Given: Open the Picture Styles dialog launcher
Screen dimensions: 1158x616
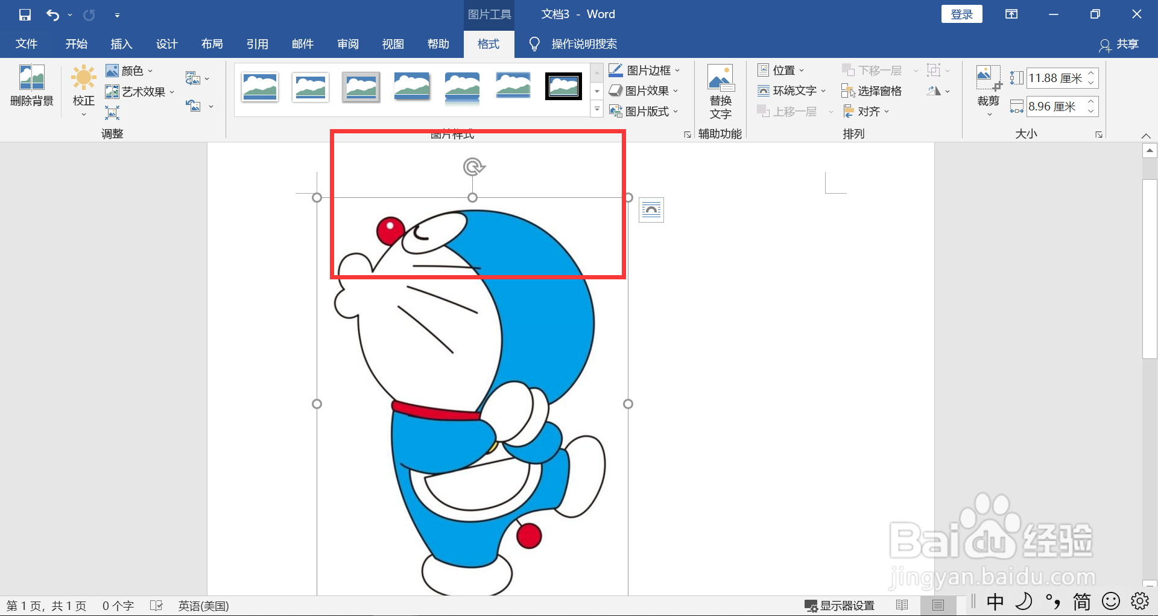Looking at the screenshot, I should point(688,135).
